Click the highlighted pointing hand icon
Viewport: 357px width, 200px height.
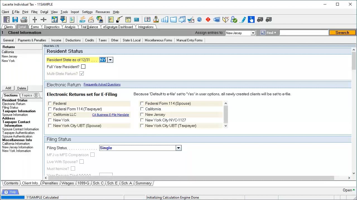click(251, 19)
